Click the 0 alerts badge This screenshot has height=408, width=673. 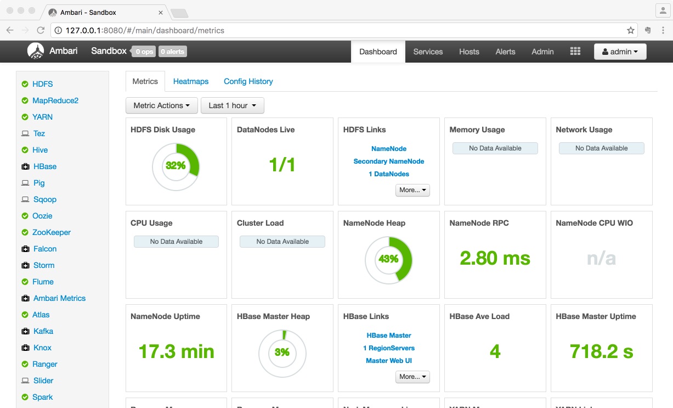(173, 52)
